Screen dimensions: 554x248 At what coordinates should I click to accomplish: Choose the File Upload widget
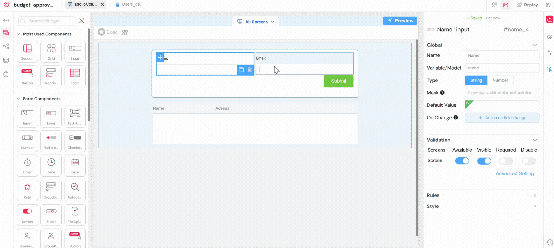[x=75, y=215]
